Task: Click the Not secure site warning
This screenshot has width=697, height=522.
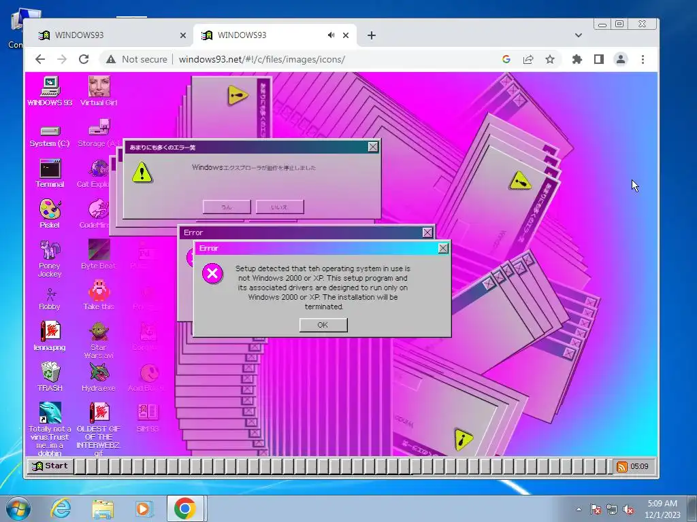Action: pyautogui.click(x=136, y=59)
